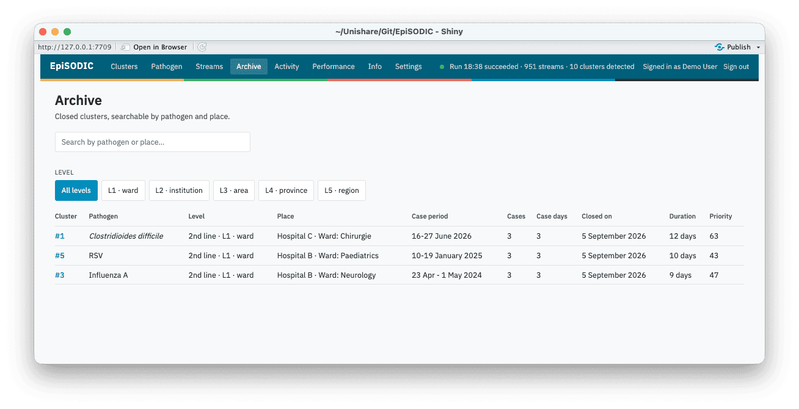This screenshot has height=409, width=799.
Task: Click the Place column header
Action: click(x=285, y=216)
